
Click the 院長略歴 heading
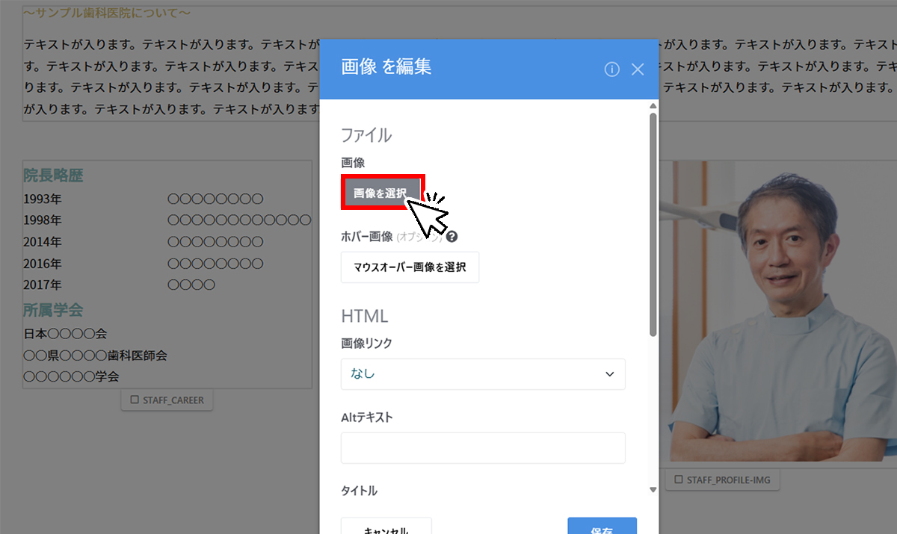coord(53,176)
